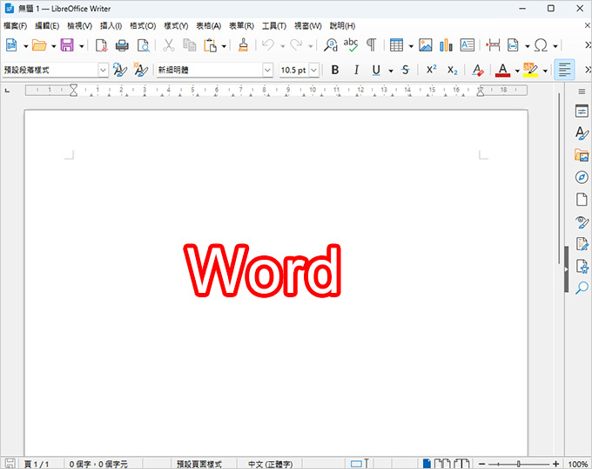
Task: Toggle Strikethrough formatting
Action: (406, 70)
